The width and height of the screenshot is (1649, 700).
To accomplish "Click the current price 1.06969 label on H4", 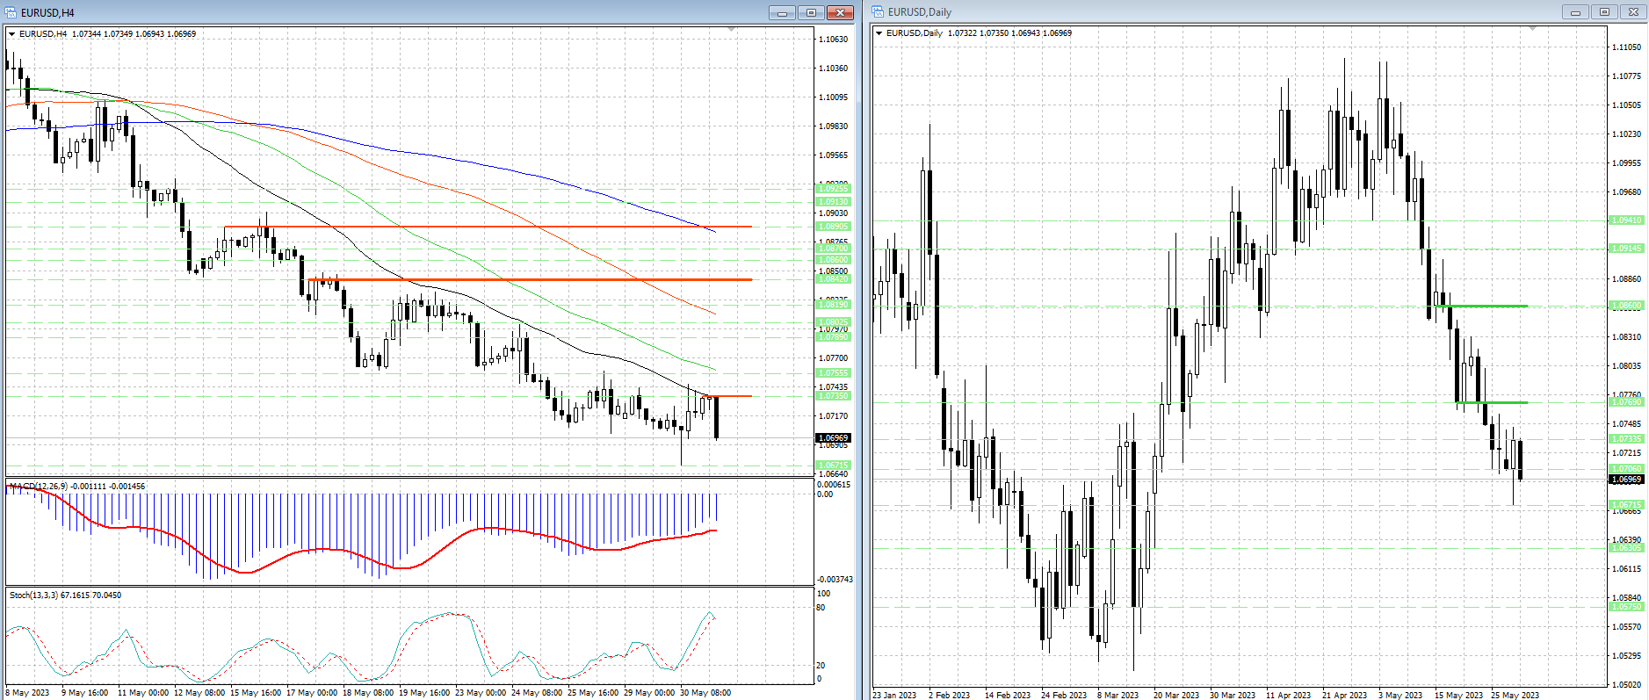I will (x=833, y=437).
